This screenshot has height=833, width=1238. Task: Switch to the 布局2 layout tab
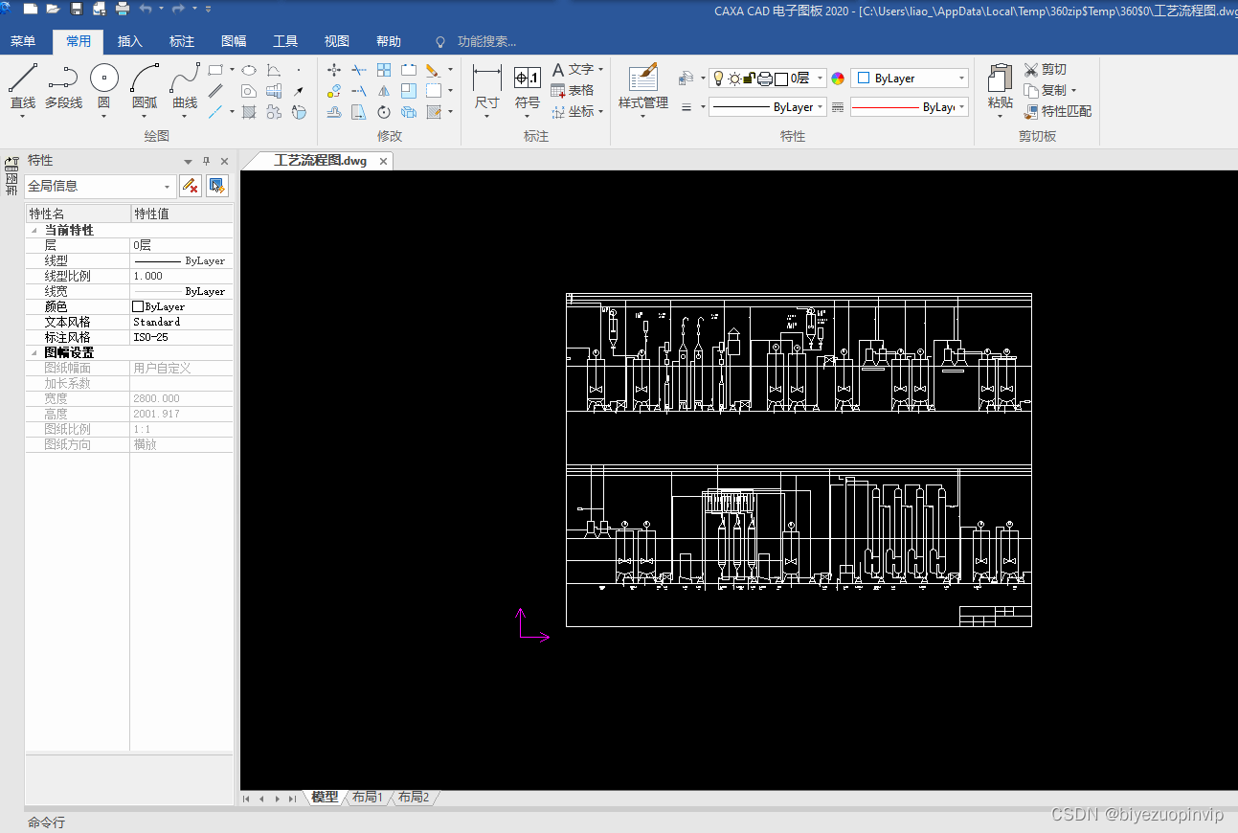[x=414, y=797]
